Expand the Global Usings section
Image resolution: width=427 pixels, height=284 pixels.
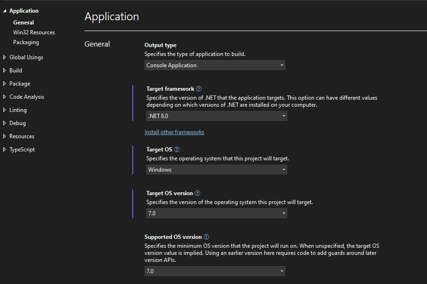pos(4,57)
